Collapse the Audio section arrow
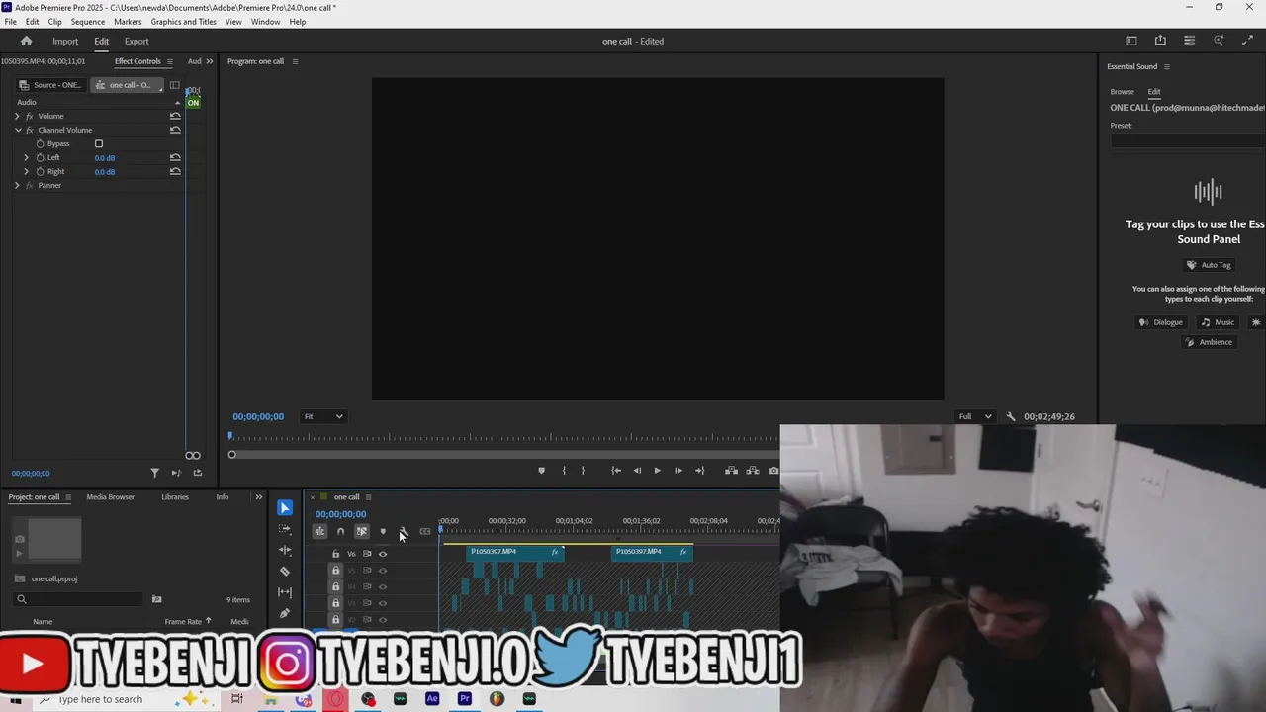Image resolution: width=1266 pixels, height=712 pixels. [x=178, y=102]
